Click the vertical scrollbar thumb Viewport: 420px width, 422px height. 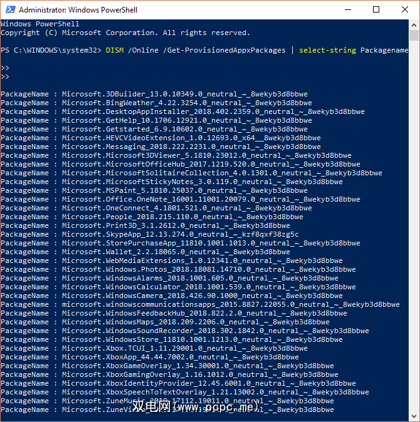pos(414,35)
